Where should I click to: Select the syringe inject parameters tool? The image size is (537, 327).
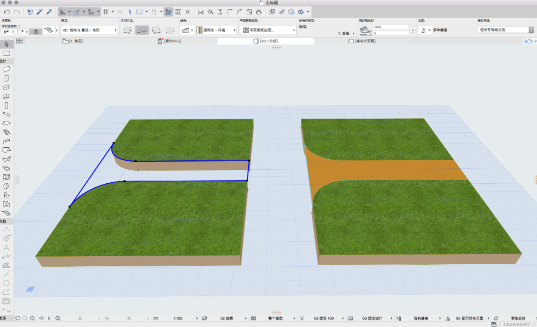(x=49, y=11)
